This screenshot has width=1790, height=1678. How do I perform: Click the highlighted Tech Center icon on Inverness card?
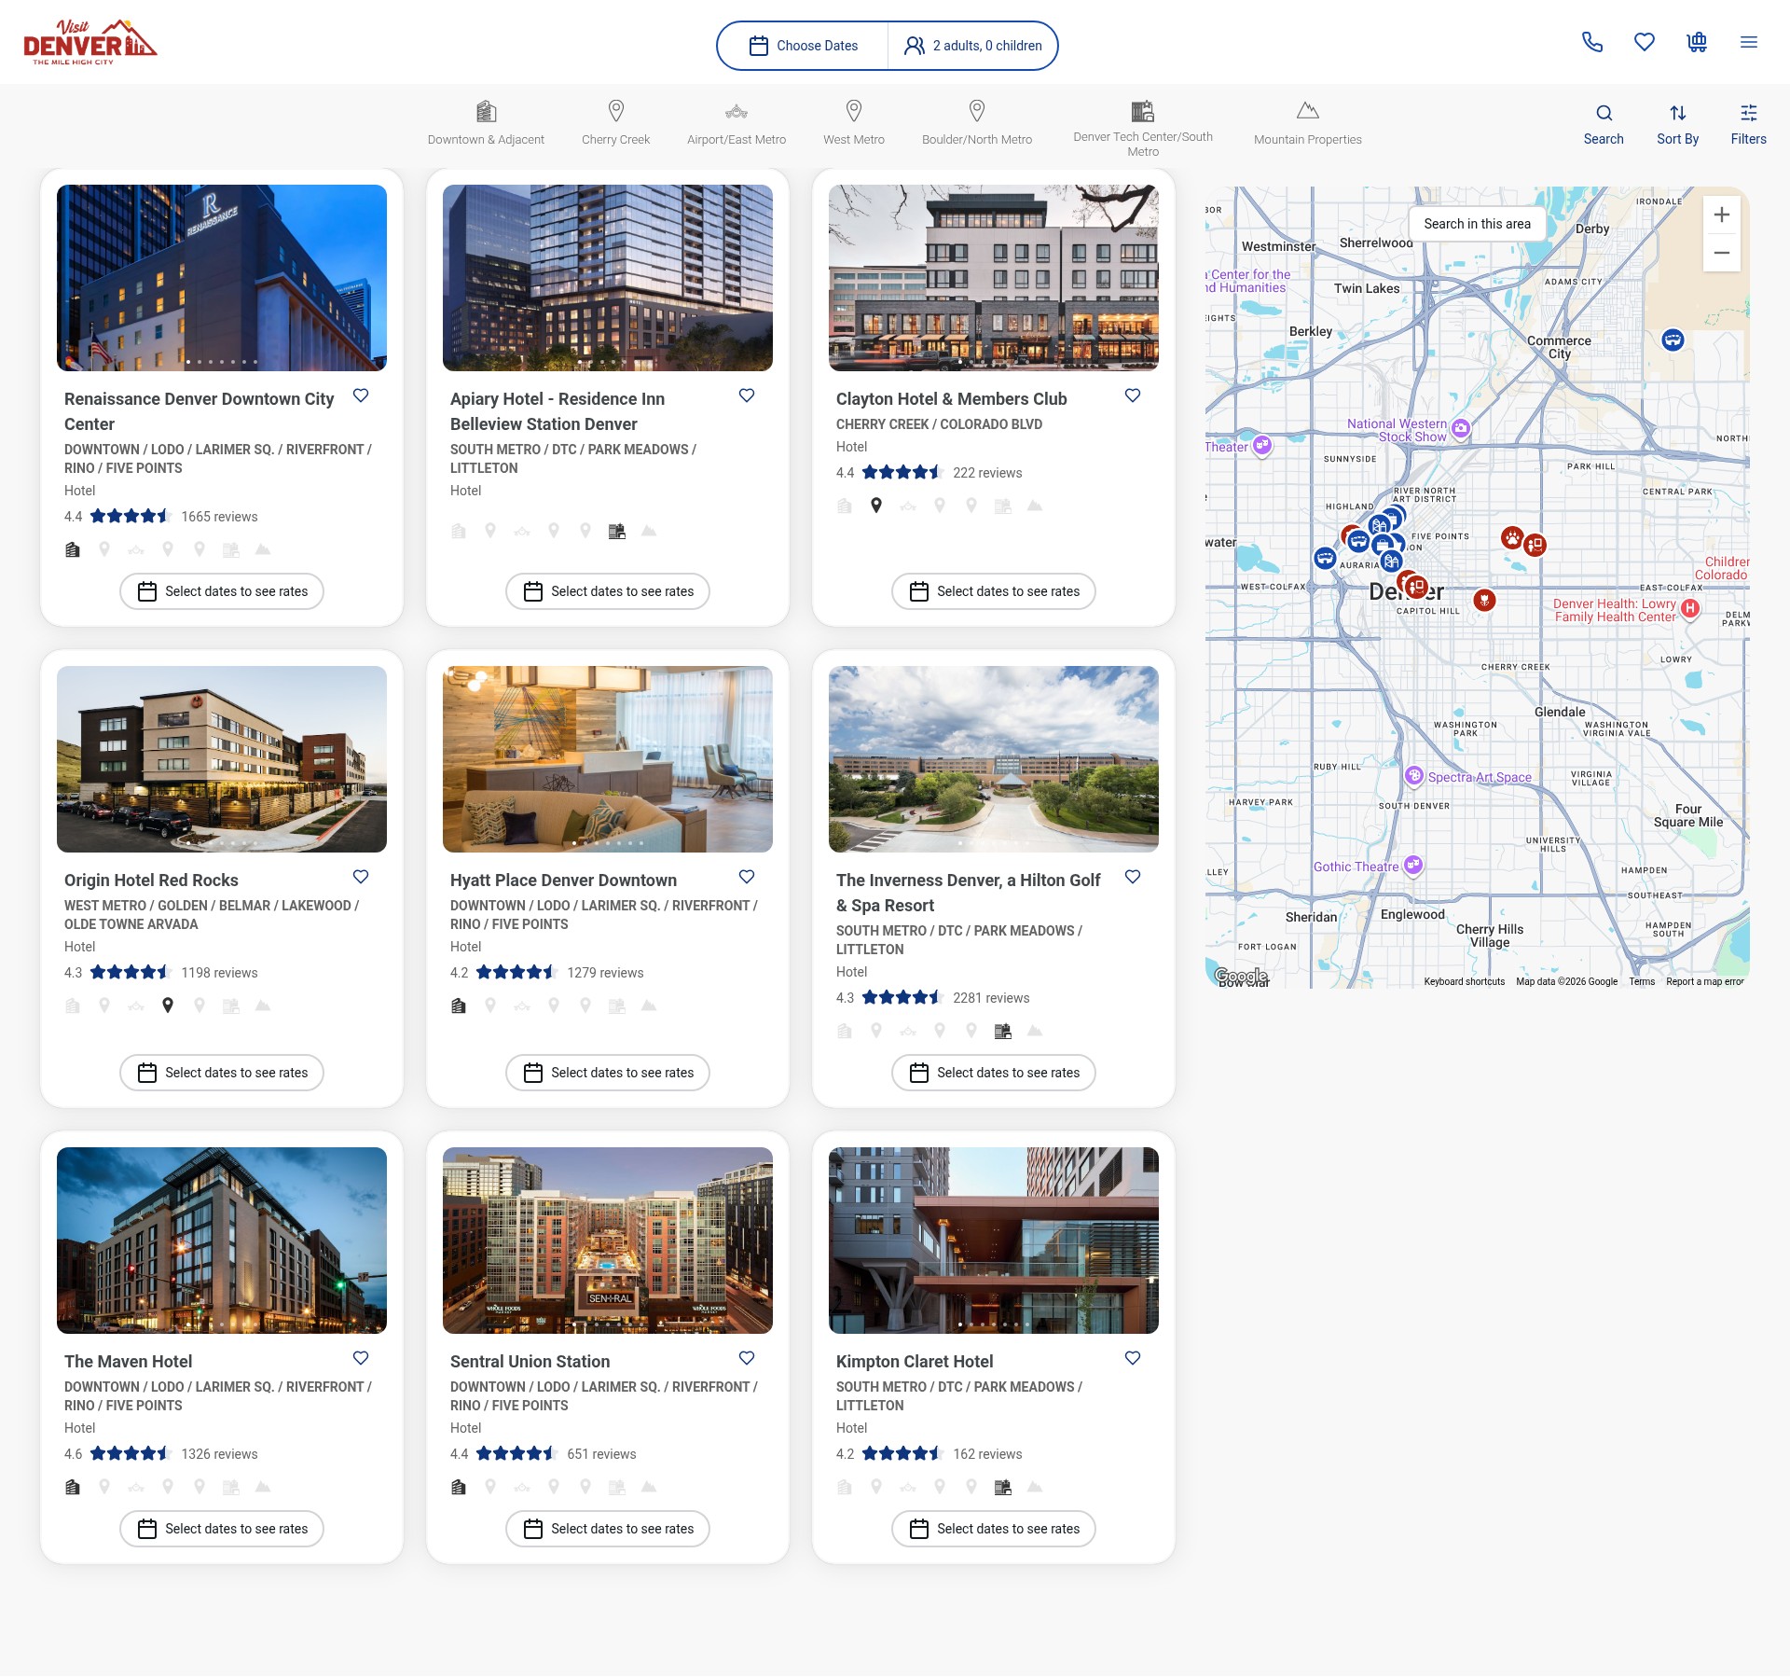(x=1003, y=1031)
